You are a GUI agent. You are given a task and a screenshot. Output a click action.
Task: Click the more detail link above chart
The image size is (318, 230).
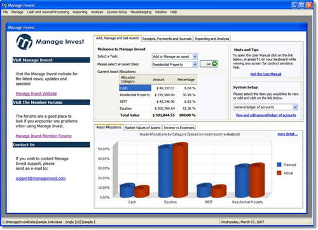[x=287, y=134]
